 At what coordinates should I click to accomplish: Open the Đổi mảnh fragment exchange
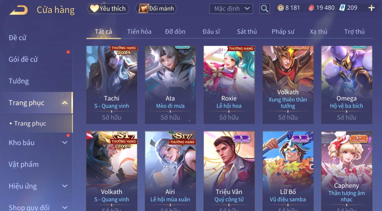pyautogui.click(x=156, y=9)
